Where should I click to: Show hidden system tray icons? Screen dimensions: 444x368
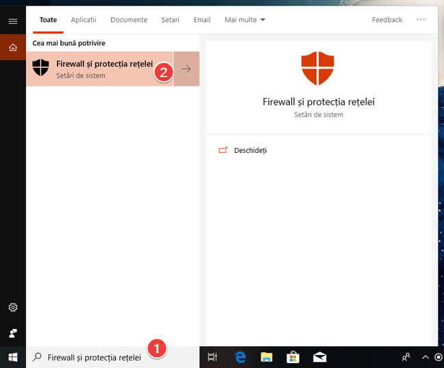click(x=425, y=357)
